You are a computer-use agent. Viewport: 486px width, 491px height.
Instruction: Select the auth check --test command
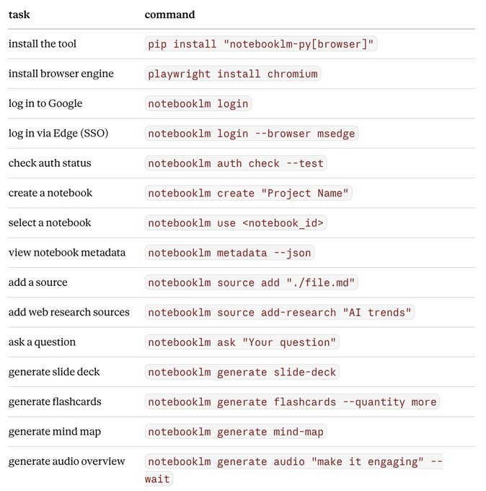tap(236, 163)
